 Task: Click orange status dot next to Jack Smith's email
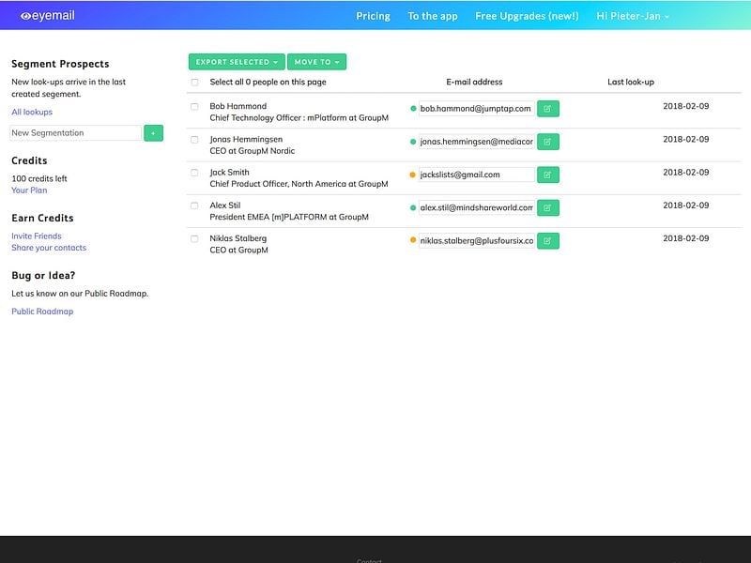pyautogui.click(x=413, y=175)
